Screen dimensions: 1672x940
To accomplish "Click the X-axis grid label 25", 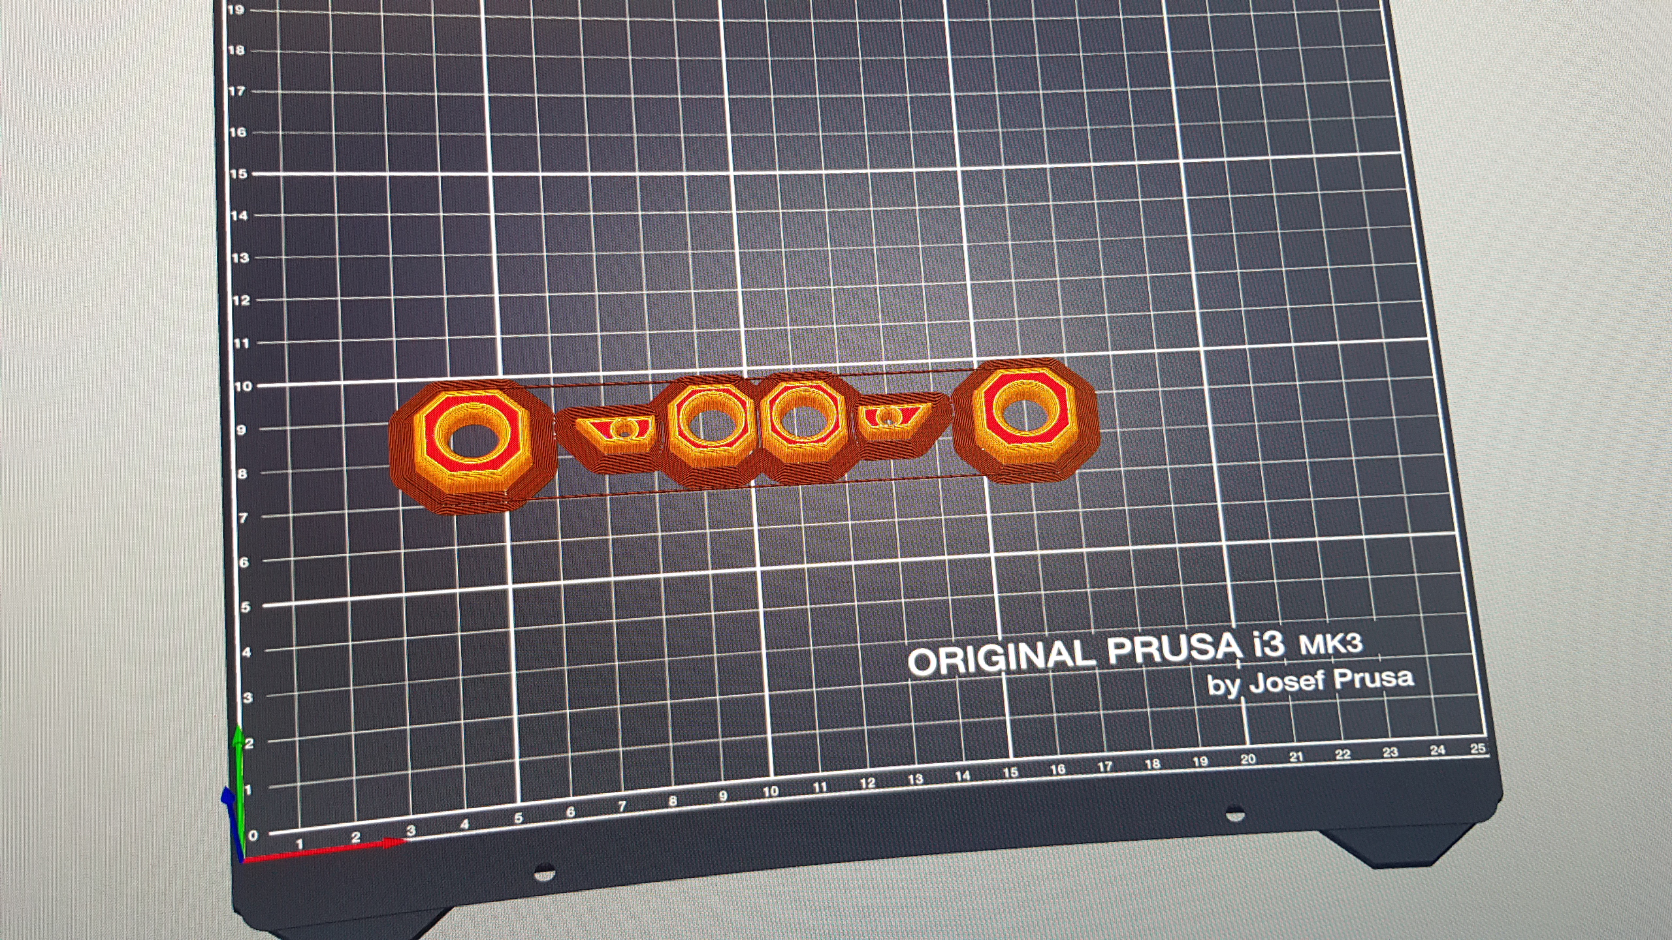I will click(x=1477, y=748).
